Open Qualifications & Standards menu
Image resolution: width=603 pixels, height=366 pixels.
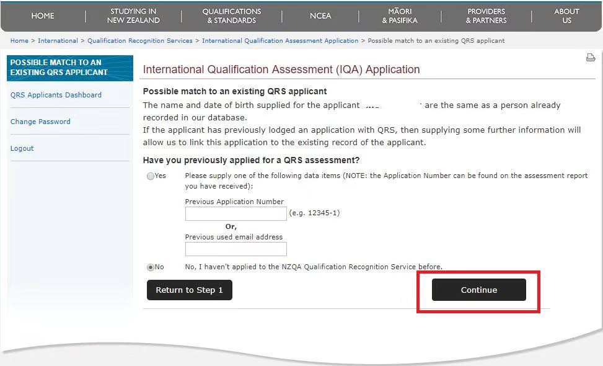tap(232, 16)
